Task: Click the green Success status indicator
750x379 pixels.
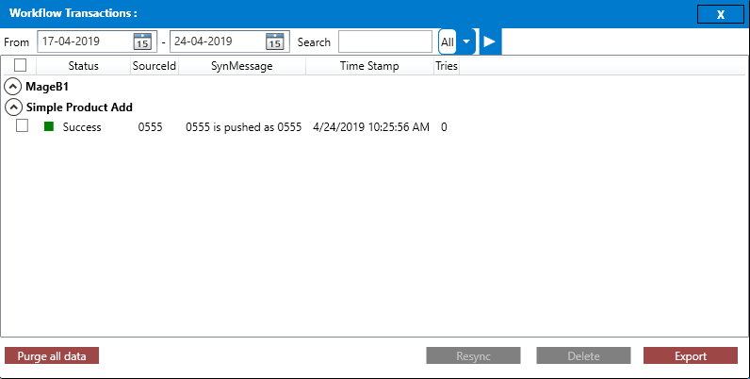Action: (x=49, y=127)
